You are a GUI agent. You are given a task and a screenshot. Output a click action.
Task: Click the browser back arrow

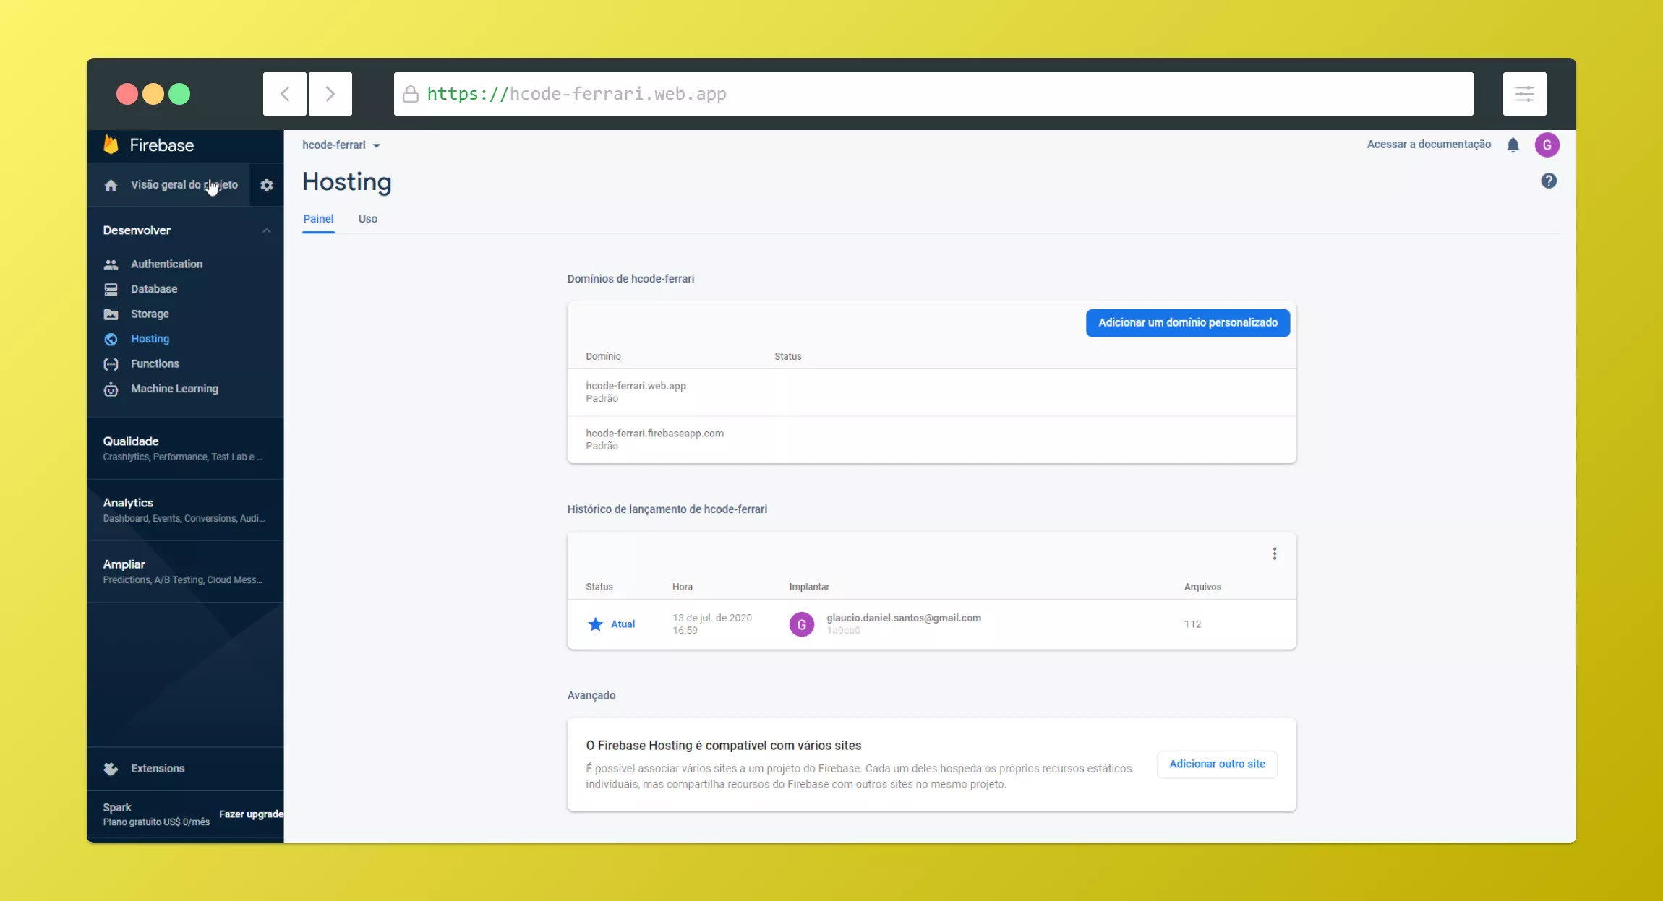285,94
